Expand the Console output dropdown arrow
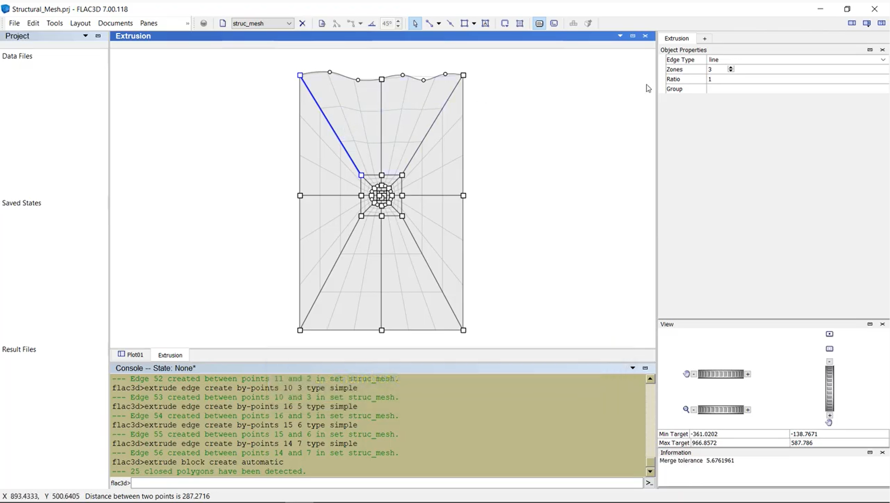Image resolution: width=890 pixels, height=503 pixels. point(633,367)
